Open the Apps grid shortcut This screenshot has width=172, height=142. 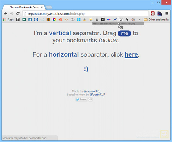tap(8, 20)
